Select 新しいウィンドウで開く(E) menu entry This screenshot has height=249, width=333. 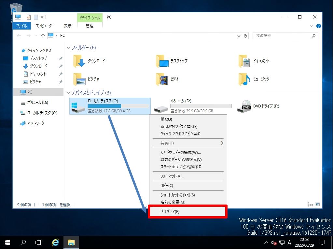pos(188,126)
